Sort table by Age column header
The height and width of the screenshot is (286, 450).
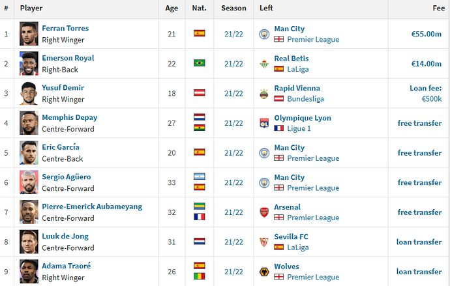(172, 8)
